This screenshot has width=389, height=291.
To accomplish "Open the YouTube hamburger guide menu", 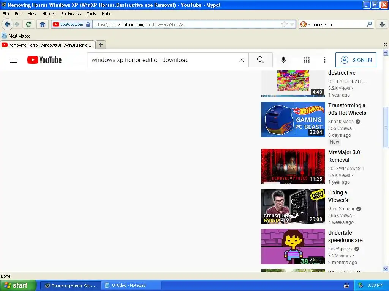I will [14, 60].
